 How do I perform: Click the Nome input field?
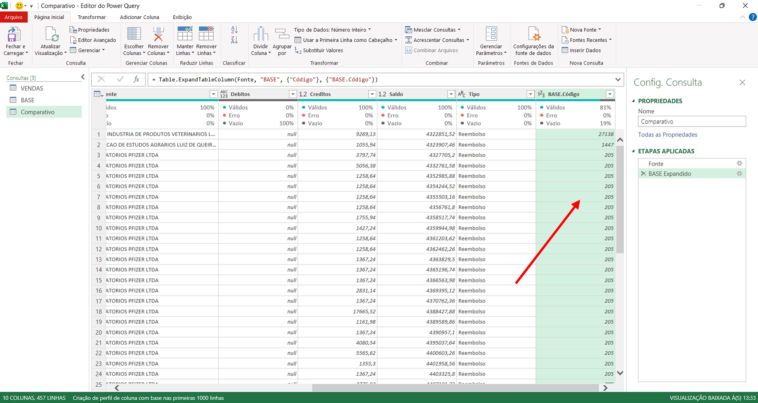click(x=692, y=121)
